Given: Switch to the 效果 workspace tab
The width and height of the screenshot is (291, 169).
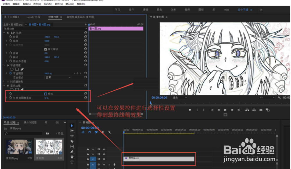Looking at the screenshot, I should click(x=173, y=10).
